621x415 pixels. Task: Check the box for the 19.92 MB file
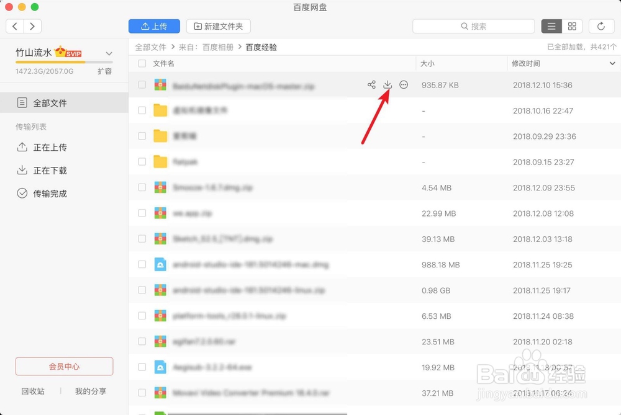[142, 367]
